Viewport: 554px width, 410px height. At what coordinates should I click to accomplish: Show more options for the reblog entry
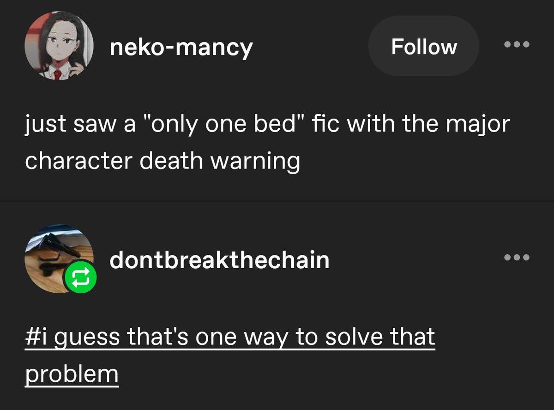coord(517,258)
